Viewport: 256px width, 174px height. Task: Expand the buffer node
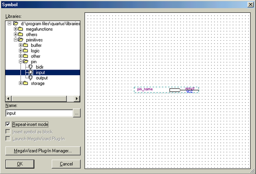pos(21,45)
